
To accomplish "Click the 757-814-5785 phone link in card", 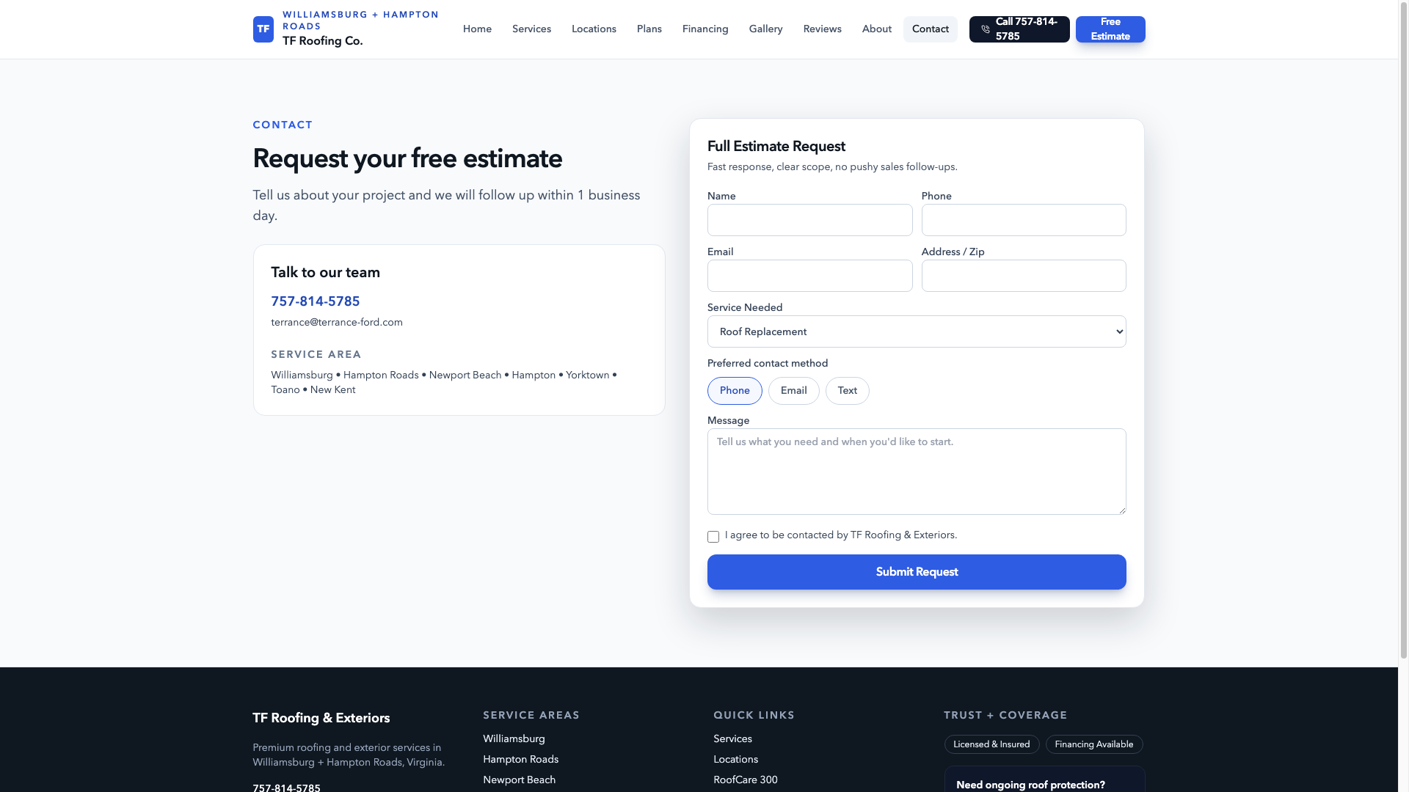I will pos(315,301).
